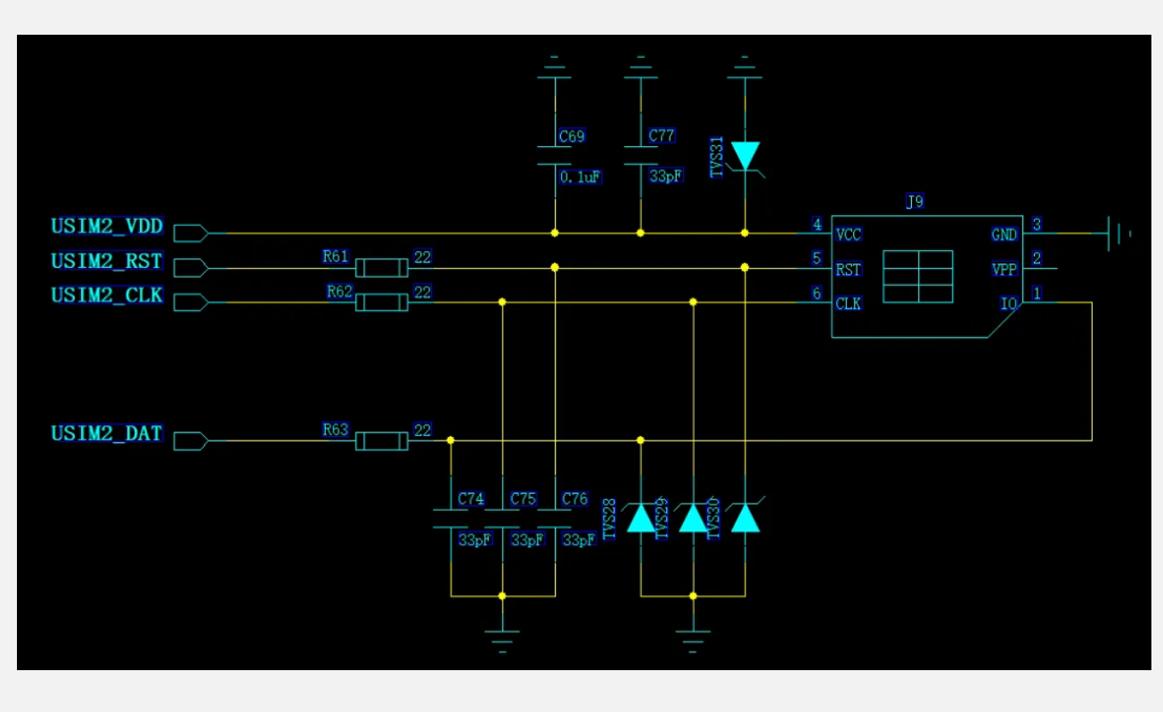Click the R63 designator text
Screen dimensions: 1163x712
click(336, 430)
